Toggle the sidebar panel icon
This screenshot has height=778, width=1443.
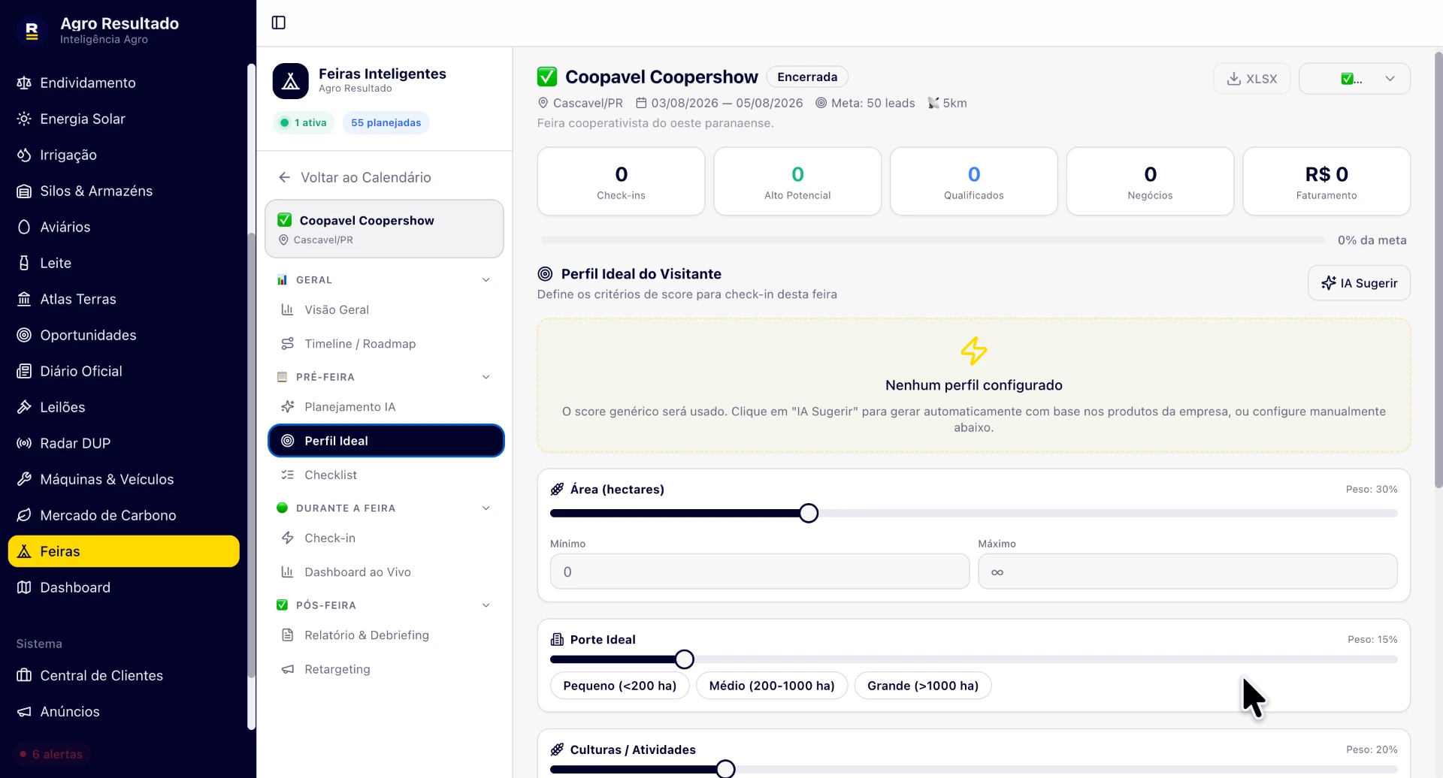click(279, 23)
